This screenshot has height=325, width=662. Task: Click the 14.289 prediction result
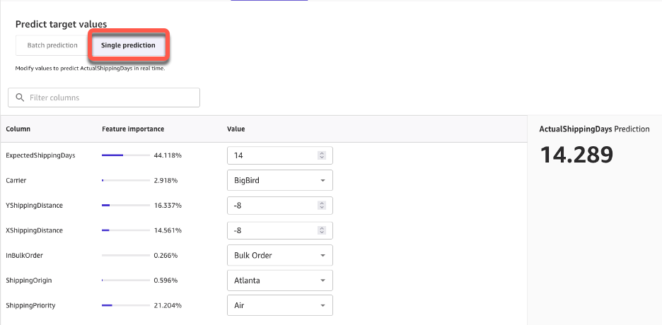point(576,155)
